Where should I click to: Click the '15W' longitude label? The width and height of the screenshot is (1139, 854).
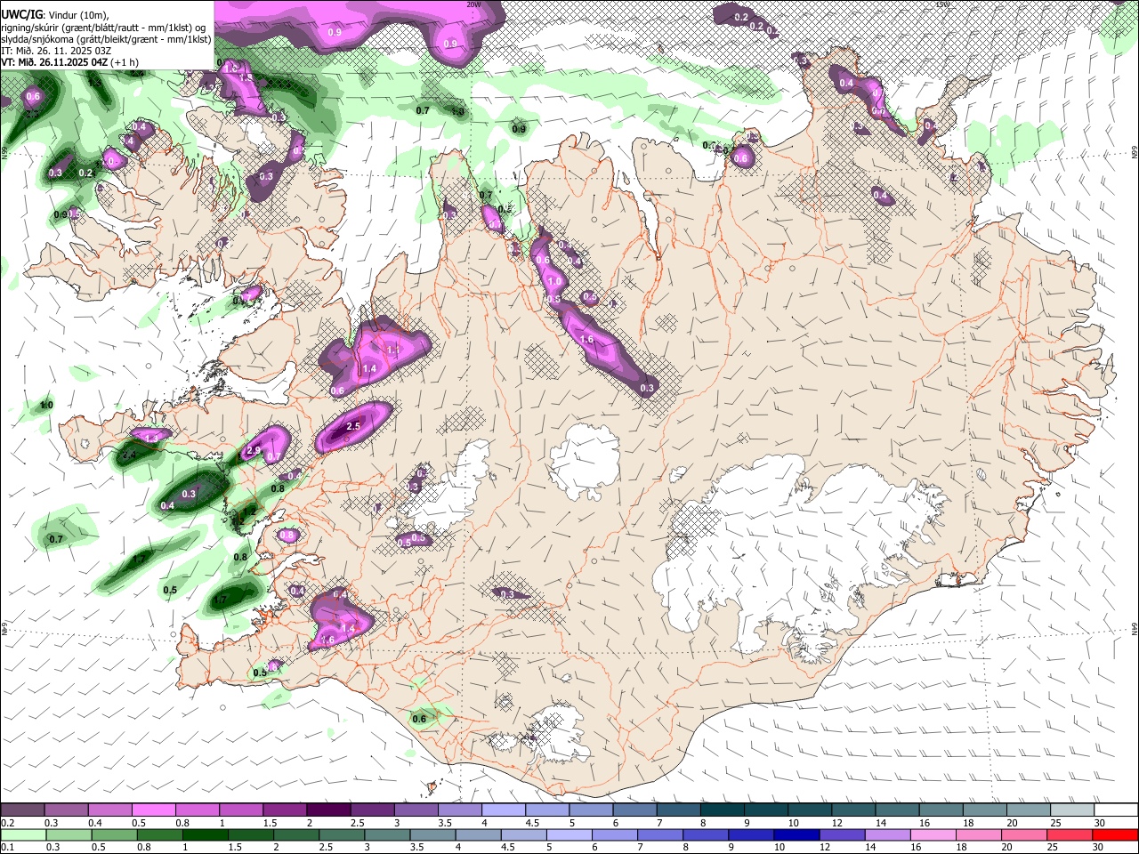[942, 4]
